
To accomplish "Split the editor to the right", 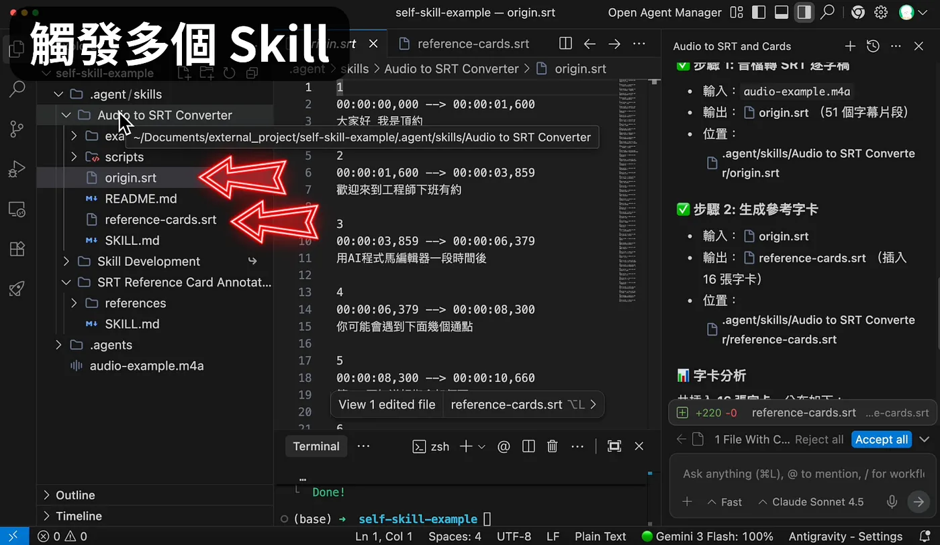I will pos(565,44).
